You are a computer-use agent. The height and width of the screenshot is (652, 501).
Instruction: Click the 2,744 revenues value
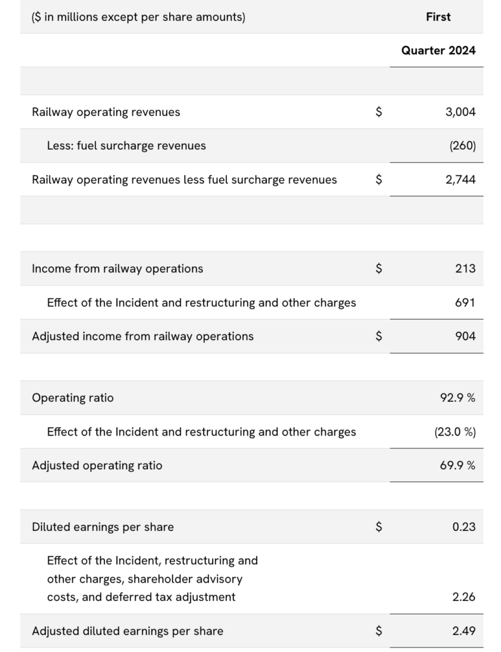pyautogui.click(x=460, y=180)
